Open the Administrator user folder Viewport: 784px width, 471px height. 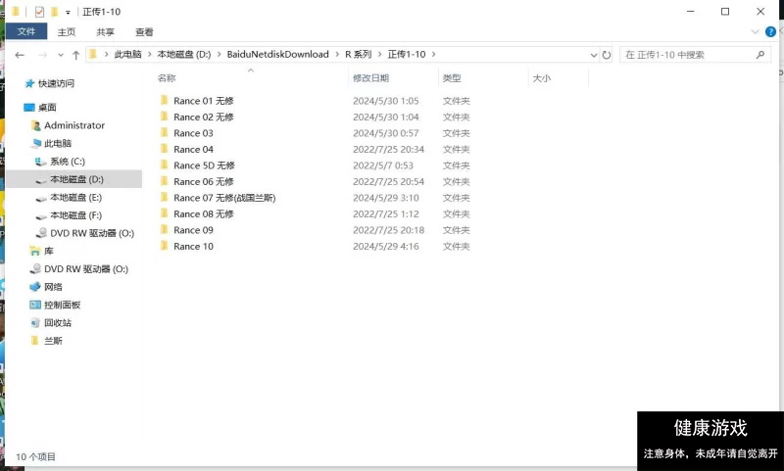[74, 125]
